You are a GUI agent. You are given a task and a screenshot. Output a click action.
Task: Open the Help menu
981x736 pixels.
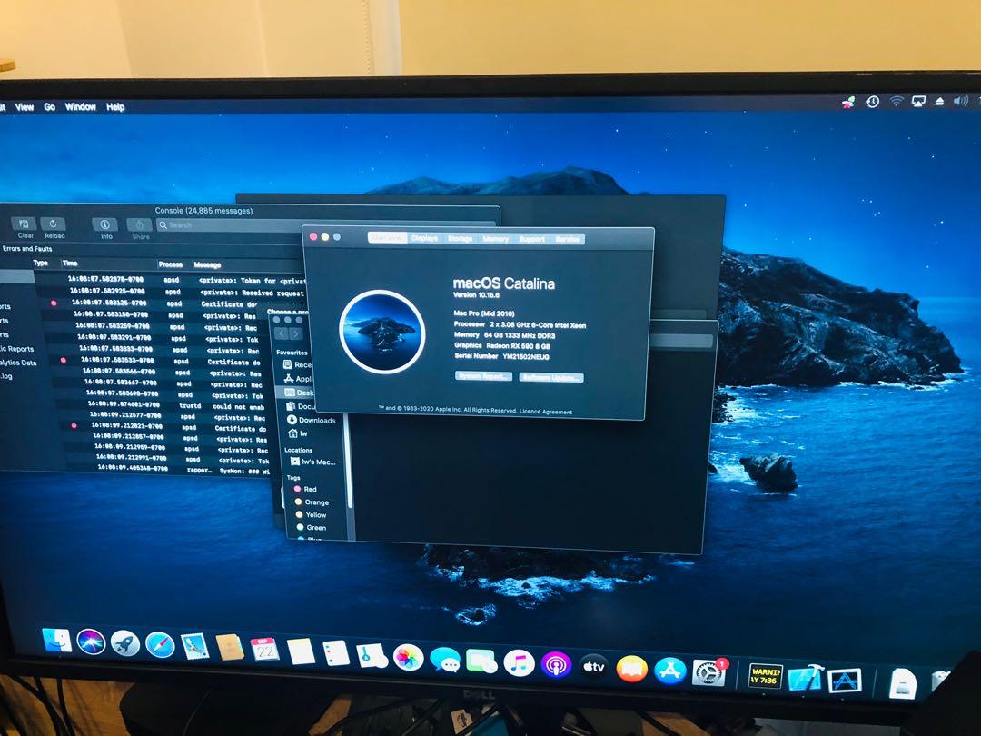pos(115,107)
